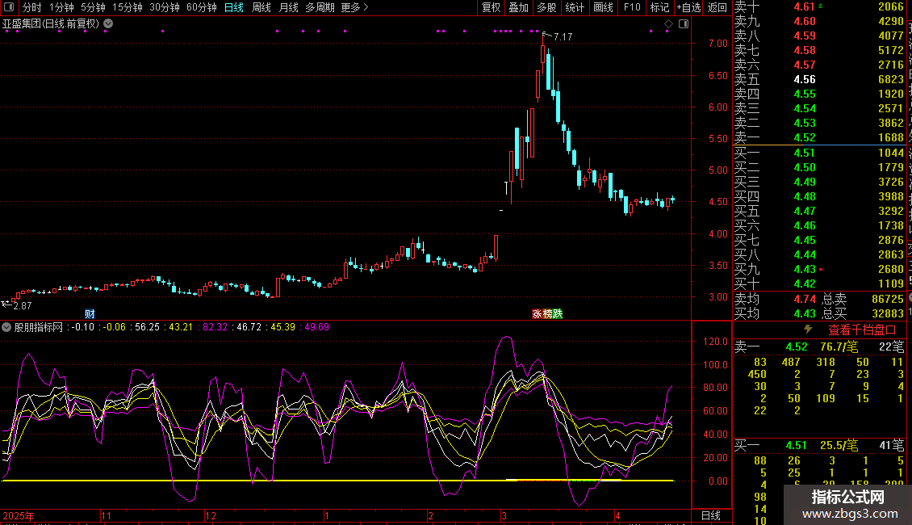Toggle 复权 price adjustment
The image size is (912, 525).
click(x=491, y=7)
